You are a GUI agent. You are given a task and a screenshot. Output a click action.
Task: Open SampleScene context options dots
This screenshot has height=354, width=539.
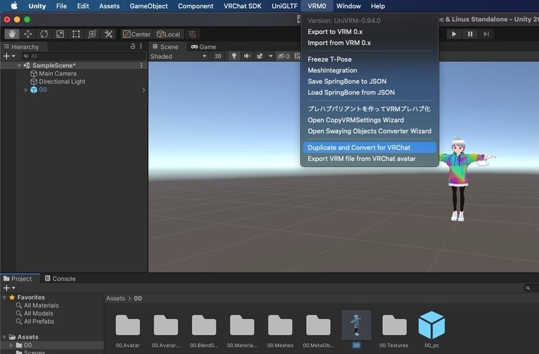click(141, 65)
